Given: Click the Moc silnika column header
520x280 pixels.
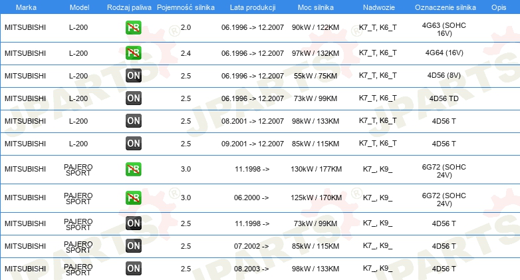Looking at the screenshot, I should [316, 7].
